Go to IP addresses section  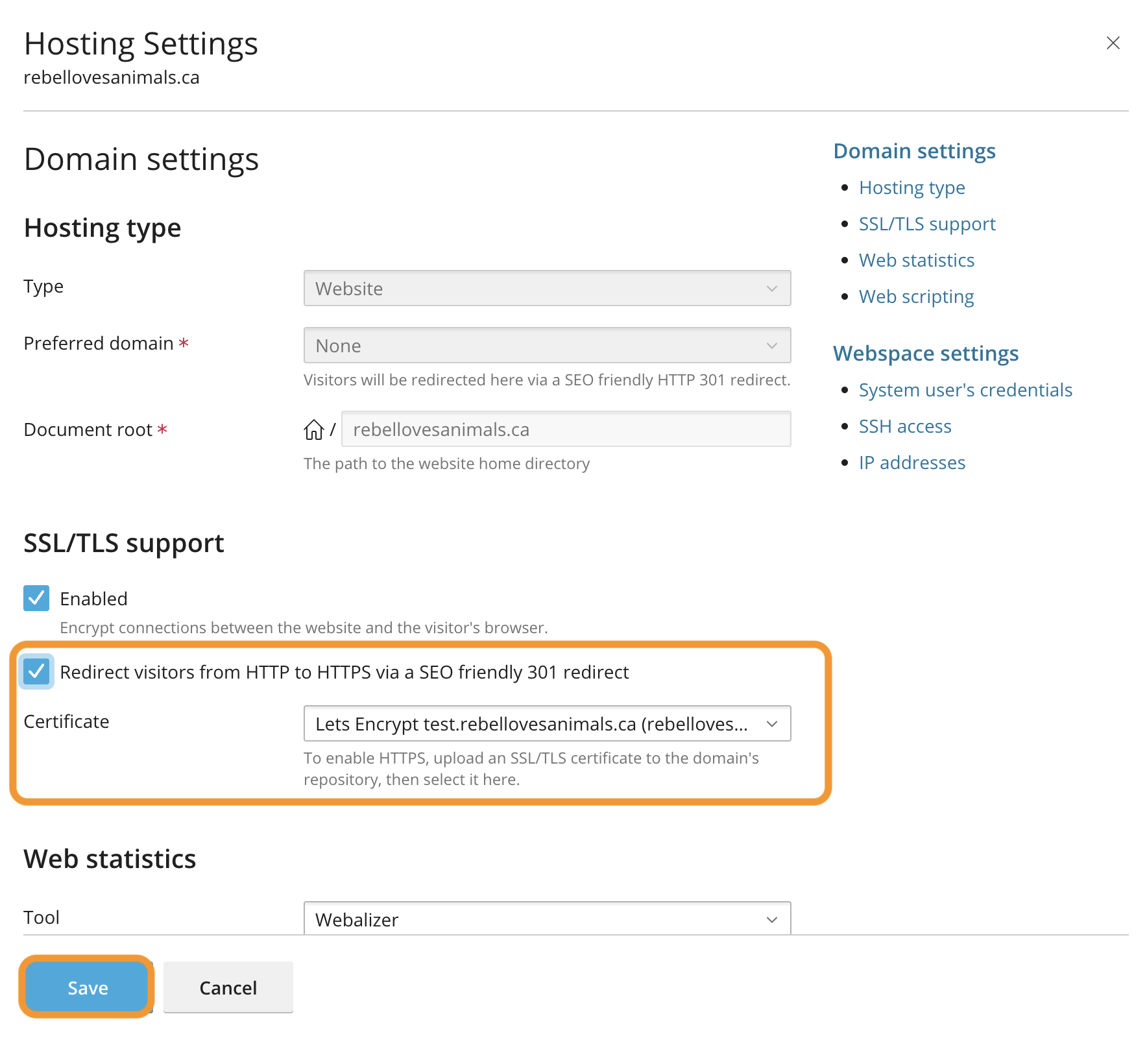click(912, 463)
